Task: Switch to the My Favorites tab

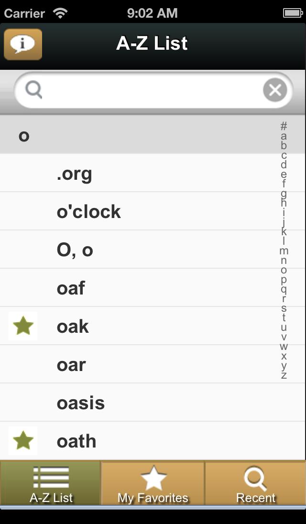Action: click(x=153, y=484)
